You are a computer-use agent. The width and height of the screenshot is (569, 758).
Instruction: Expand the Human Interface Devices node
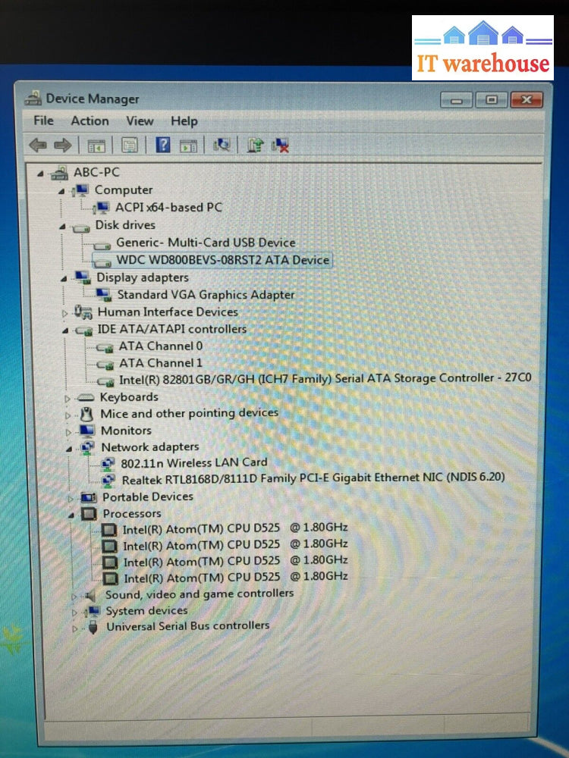(x=65, y=312)
